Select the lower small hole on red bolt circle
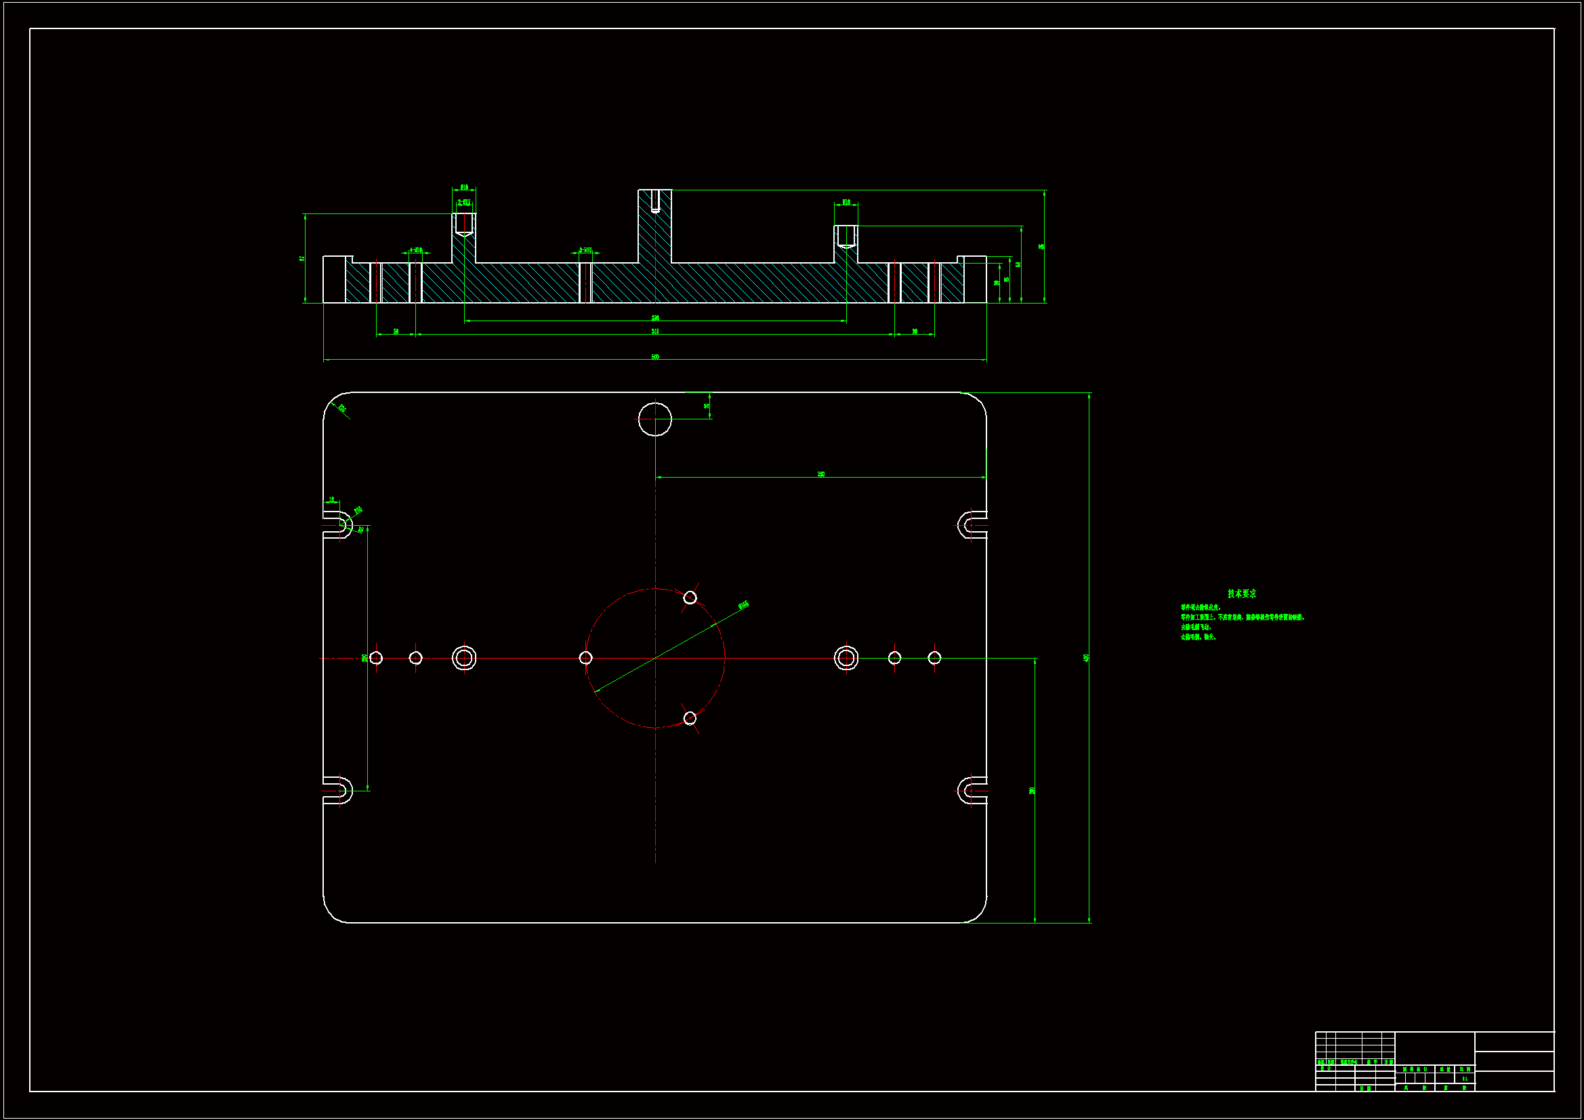The width and height of the screenshot is (1584, 1120). 690,718
